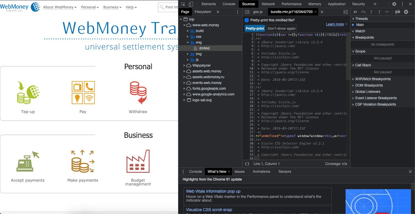The width and height of the screenshot is (415, 214).
Task: Expand the Watch section
Action: pyautogui.click(x=353, y=31)
